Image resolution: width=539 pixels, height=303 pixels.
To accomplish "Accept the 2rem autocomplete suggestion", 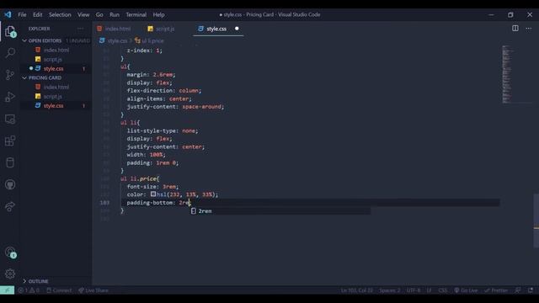I will point(280,211).
